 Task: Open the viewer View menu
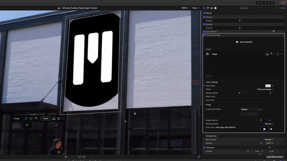(x=196, y=8)
